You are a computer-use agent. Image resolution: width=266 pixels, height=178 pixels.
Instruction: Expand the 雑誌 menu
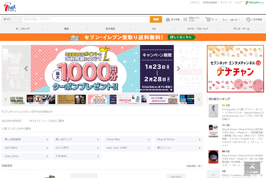tap(67, 29)
